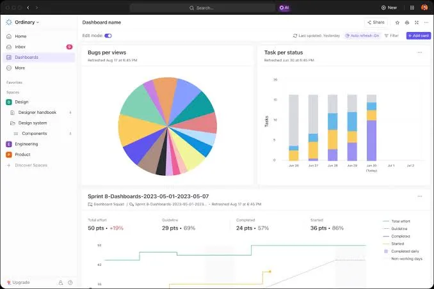The height and width of the screenshot is (289, 434).
Task: Open the apps grid icon
Action: coord(412,8)
